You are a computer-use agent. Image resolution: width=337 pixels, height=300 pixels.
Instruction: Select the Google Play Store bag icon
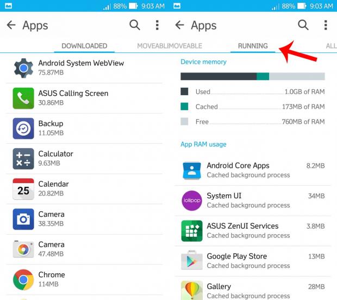(191, 261)
